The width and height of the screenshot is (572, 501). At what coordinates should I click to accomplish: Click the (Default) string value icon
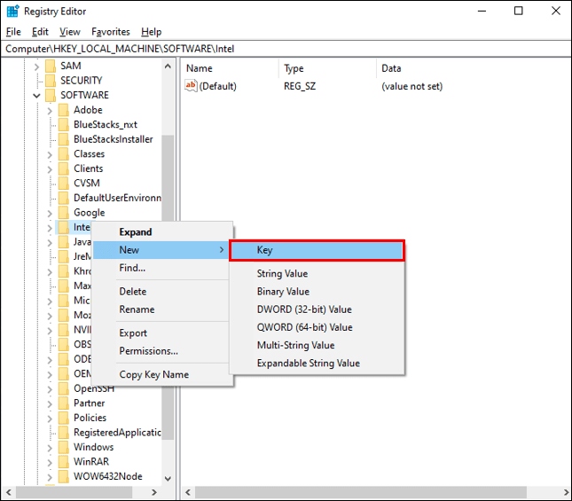click(x=191, y=86)
